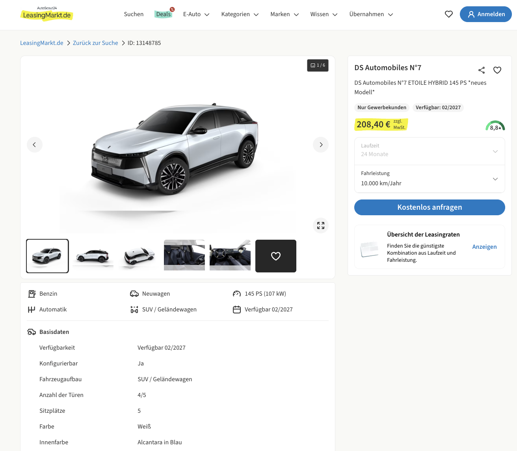Click the red percent badge on Deals

[x=172, y=9]
